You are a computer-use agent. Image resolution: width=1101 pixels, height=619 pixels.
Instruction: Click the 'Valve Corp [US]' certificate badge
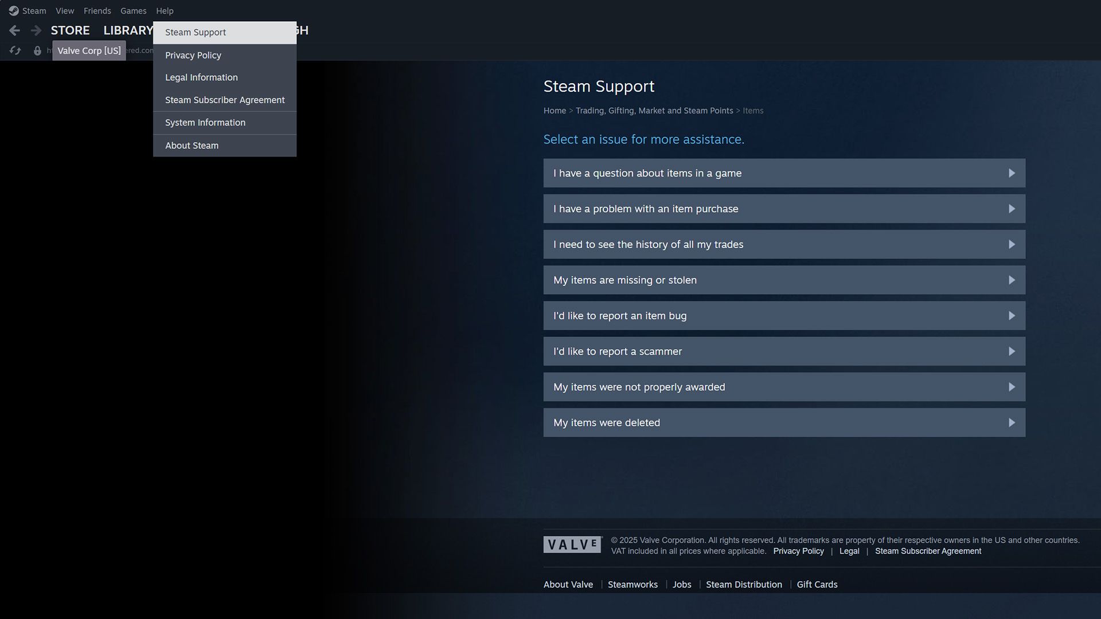pos(89,50)
